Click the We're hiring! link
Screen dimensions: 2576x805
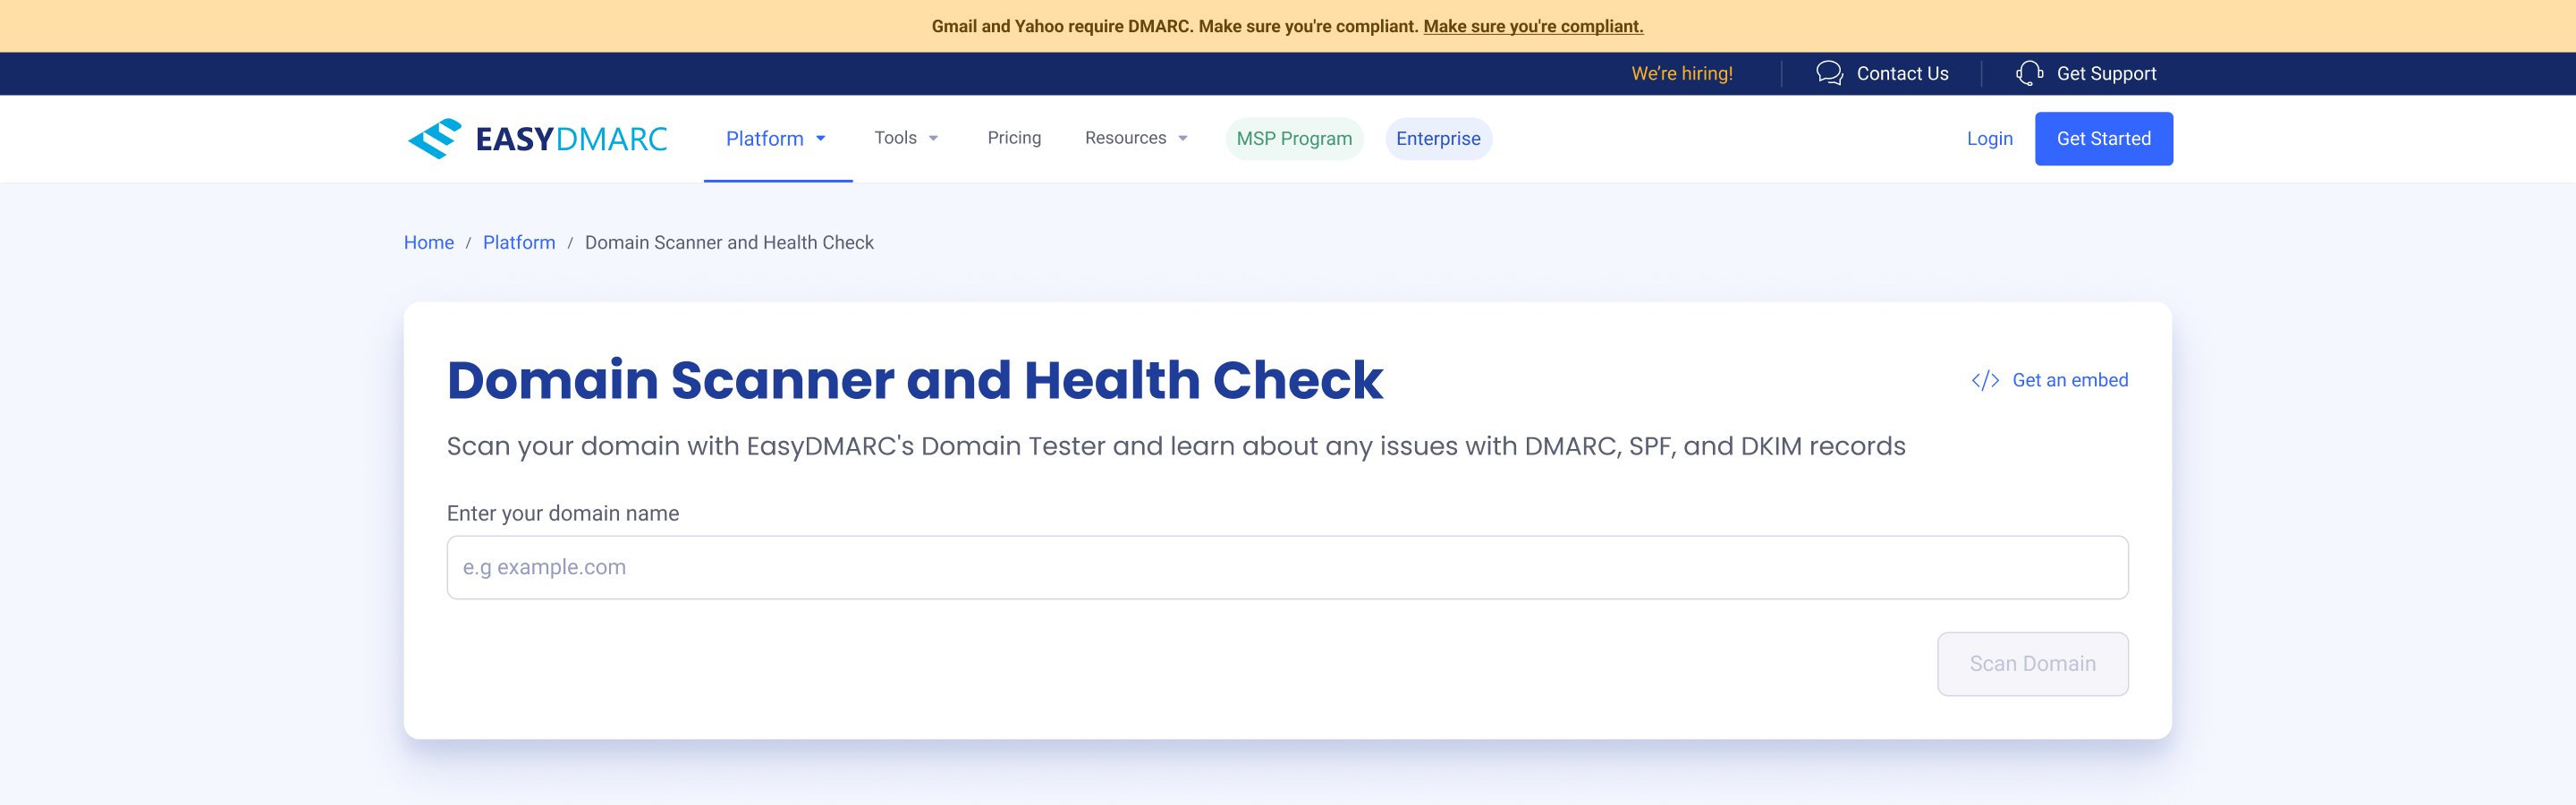pyautogui.click(x=1682, y=73)
